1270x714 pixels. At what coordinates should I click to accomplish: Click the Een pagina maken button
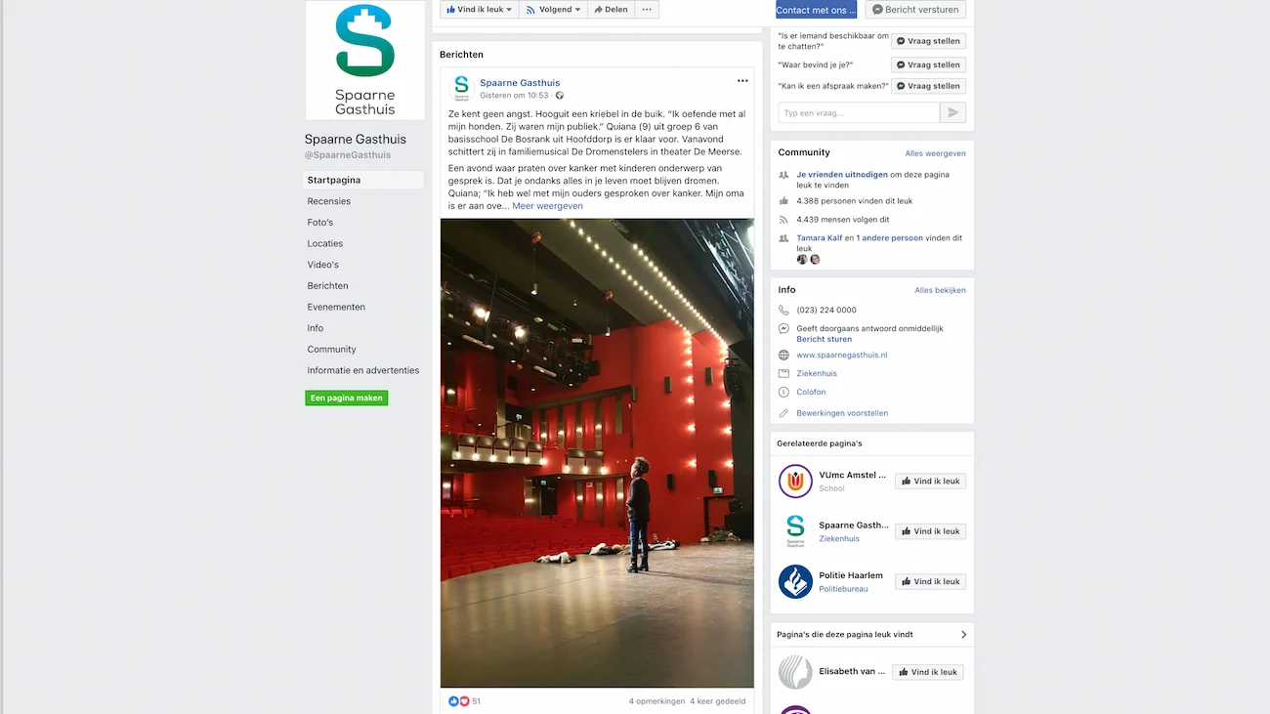tap(347, 399)
